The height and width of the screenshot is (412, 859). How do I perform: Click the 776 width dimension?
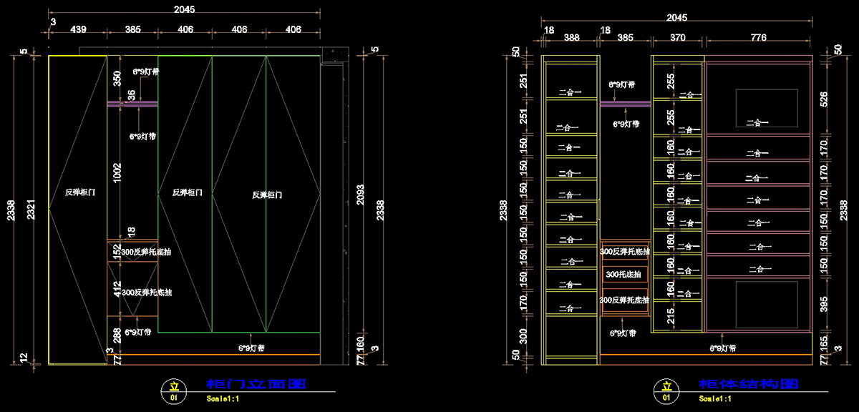click(758, 38)
